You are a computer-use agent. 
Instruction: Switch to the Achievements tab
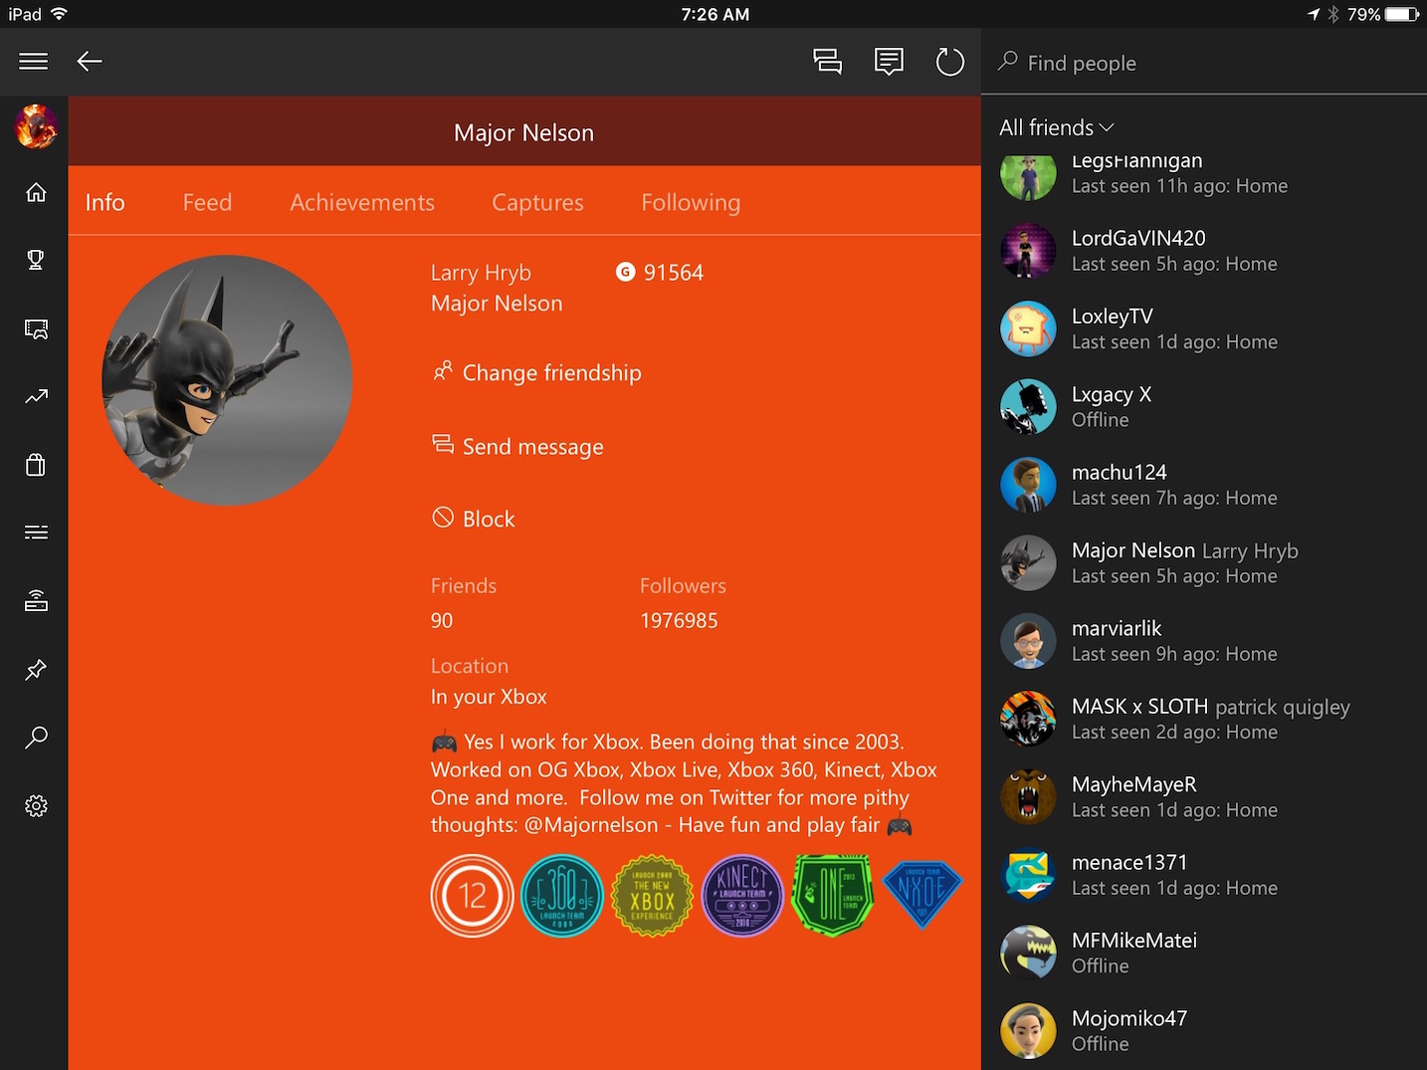pyautogui.click(x=362, y=202)
